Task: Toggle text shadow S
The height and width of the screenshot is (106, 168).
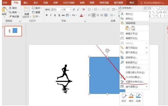Action: coord(59,15)
